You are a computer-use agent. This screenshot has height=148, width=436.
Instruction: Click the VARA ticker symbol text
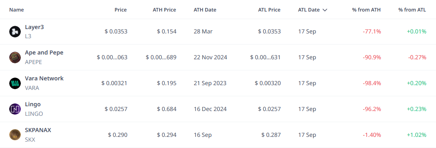pyautogui.click(x=32, y=88)
